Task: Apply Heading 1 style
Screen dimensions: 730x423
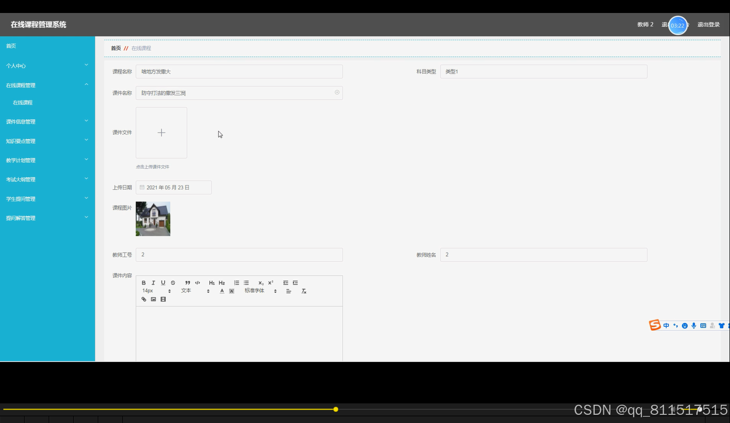Action: click(212, 283)
